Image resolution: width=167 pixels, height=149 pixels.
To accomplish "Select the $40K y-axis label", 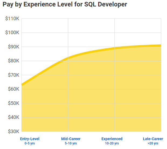I will [x=13, y=117].
